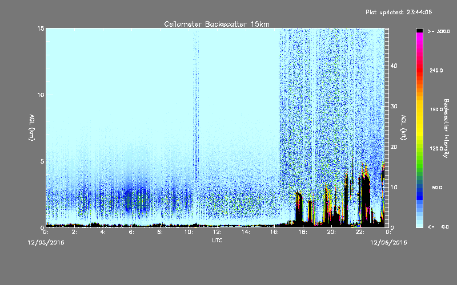Click the 'Plot updated: 23:44:06' timestamp
457x285 pixels.
click(399, 12)
